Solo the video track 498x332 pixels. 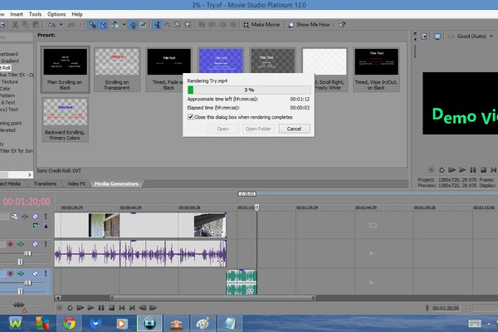coord(46,217)
